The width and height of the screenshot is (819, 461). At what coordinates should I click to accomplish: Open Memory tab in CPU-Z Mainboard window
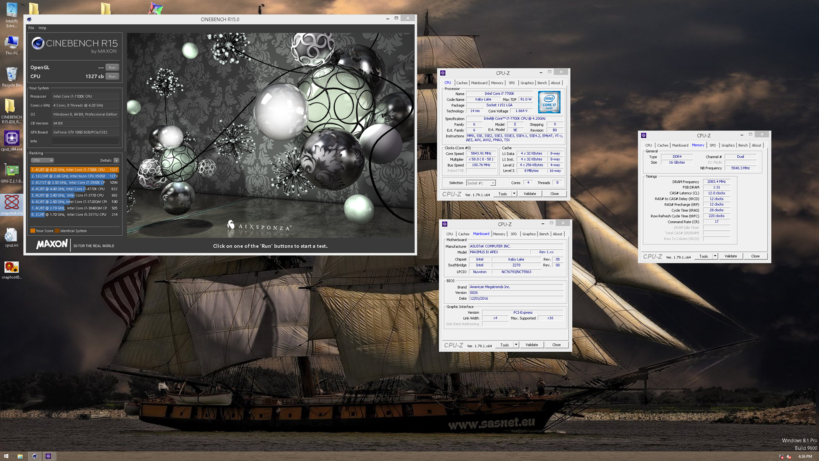(499, 234)
